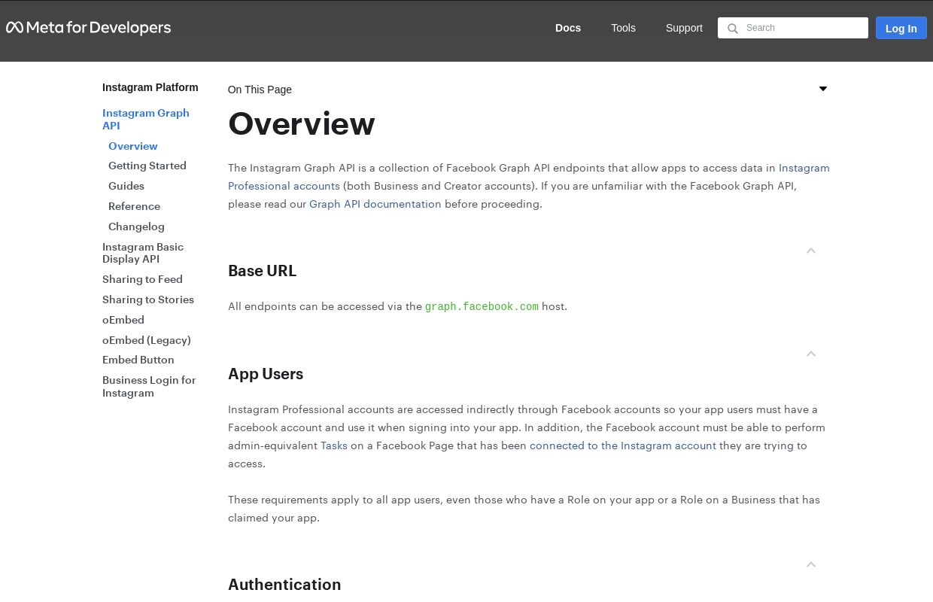
Task: Follow the Tasks link
Action: tap(334, 445)
